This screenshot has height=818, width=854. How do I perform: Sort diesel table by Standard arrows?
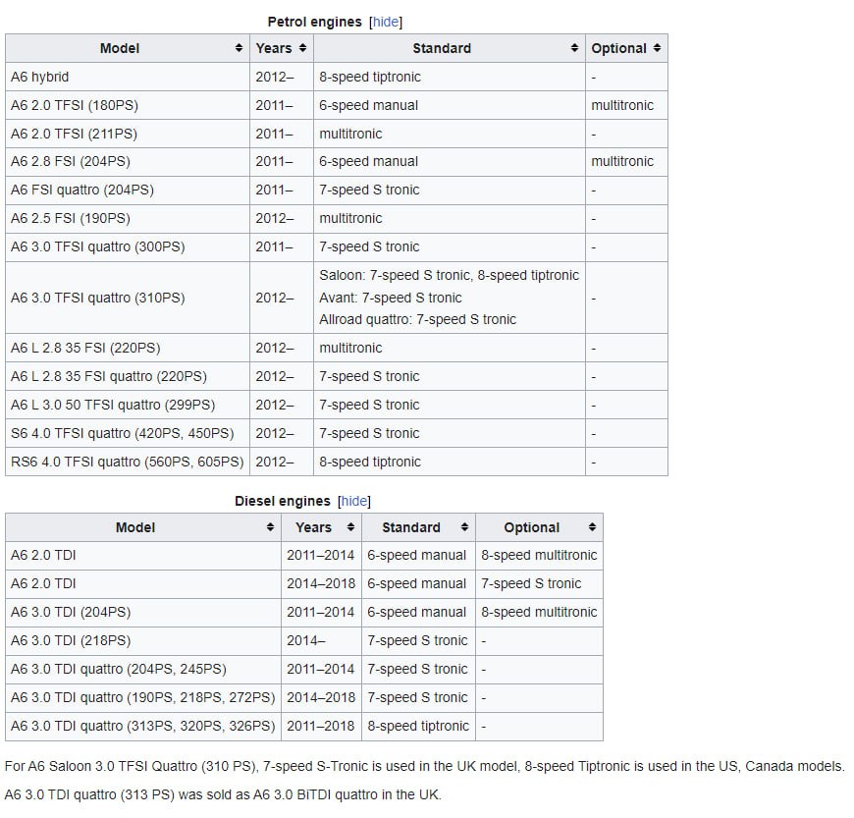tap(464, 527)
